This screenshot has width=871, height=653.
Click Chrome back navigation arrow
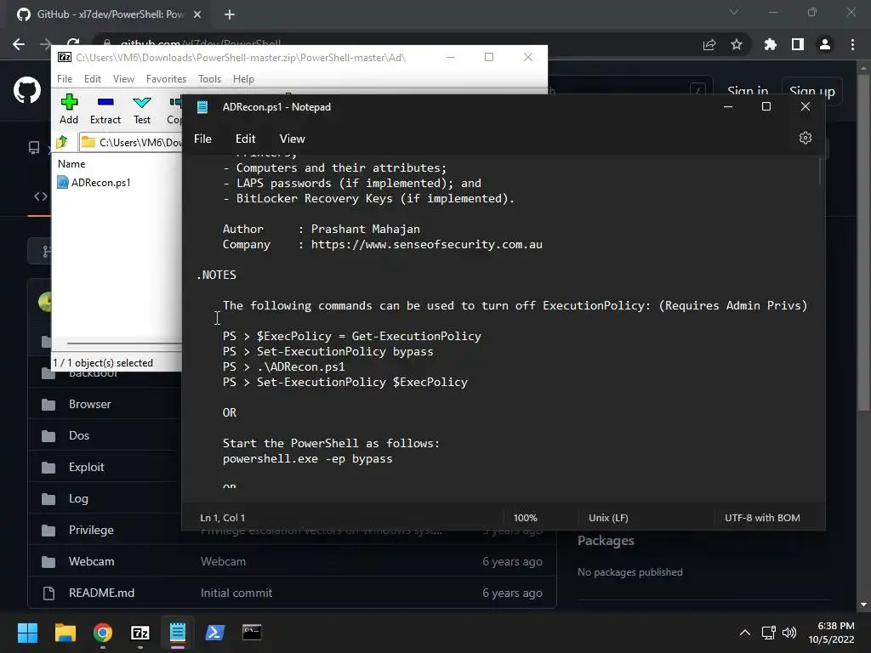click(x=19, y=44)
